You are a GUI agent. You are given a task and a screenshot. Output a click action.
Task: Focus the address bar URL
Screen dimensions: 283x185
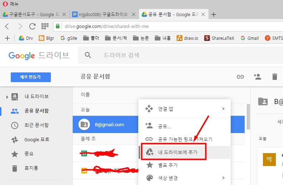[106, 27]
